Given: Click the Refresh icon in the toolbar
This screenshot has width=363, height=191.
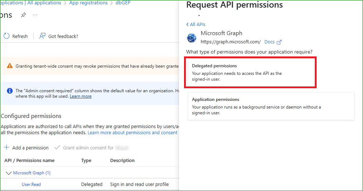Looking at the screenshot, I should (x=7, y=36).
